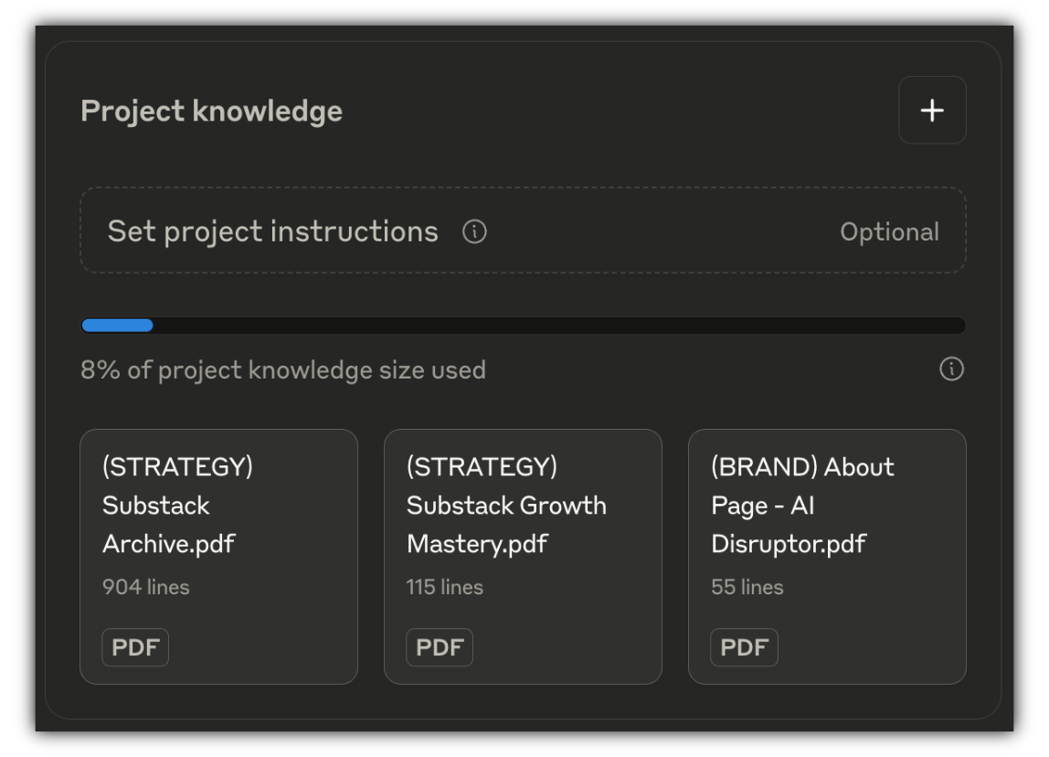Click the '55 lines' text
The image size is (1049, 757).
(747, 587)
